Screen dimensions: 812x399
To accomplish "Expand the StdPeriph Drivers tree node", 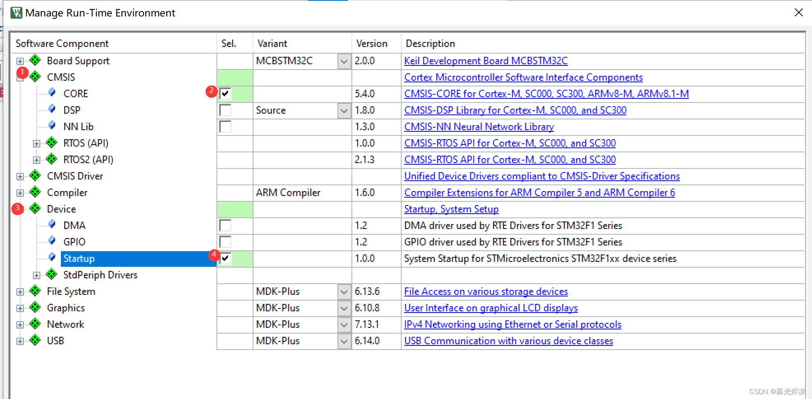I will tap(36, 275).
